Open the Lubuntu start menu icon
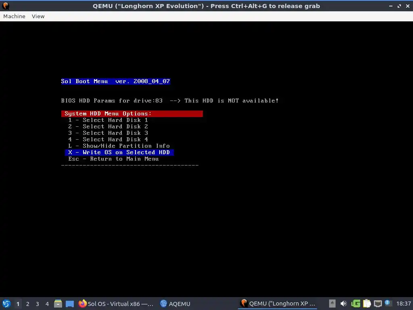413x310 pixels. tap(6, 304)
